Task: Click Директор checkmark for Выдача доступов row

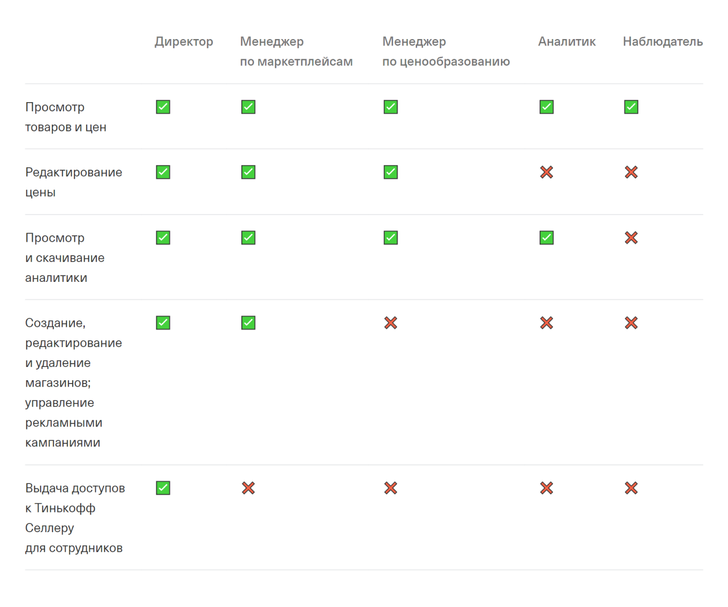Action: pos(163,488)
